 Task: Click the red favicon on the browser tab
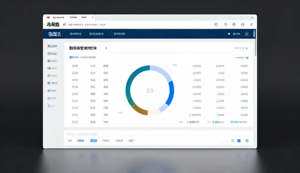pyautogui.click(x=48, y=17)
